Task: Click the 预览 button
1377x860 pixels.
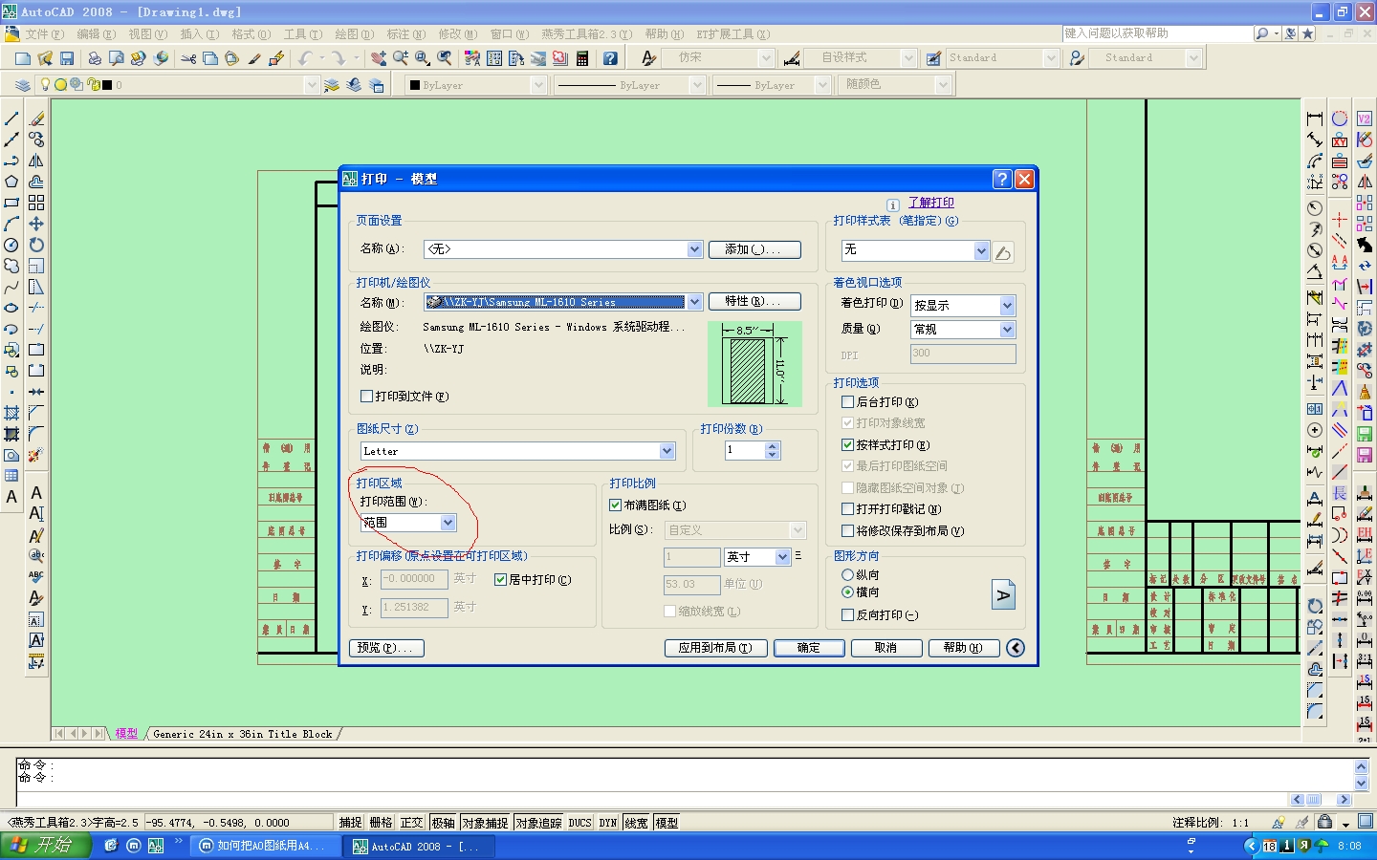Action: click(386, 648)
